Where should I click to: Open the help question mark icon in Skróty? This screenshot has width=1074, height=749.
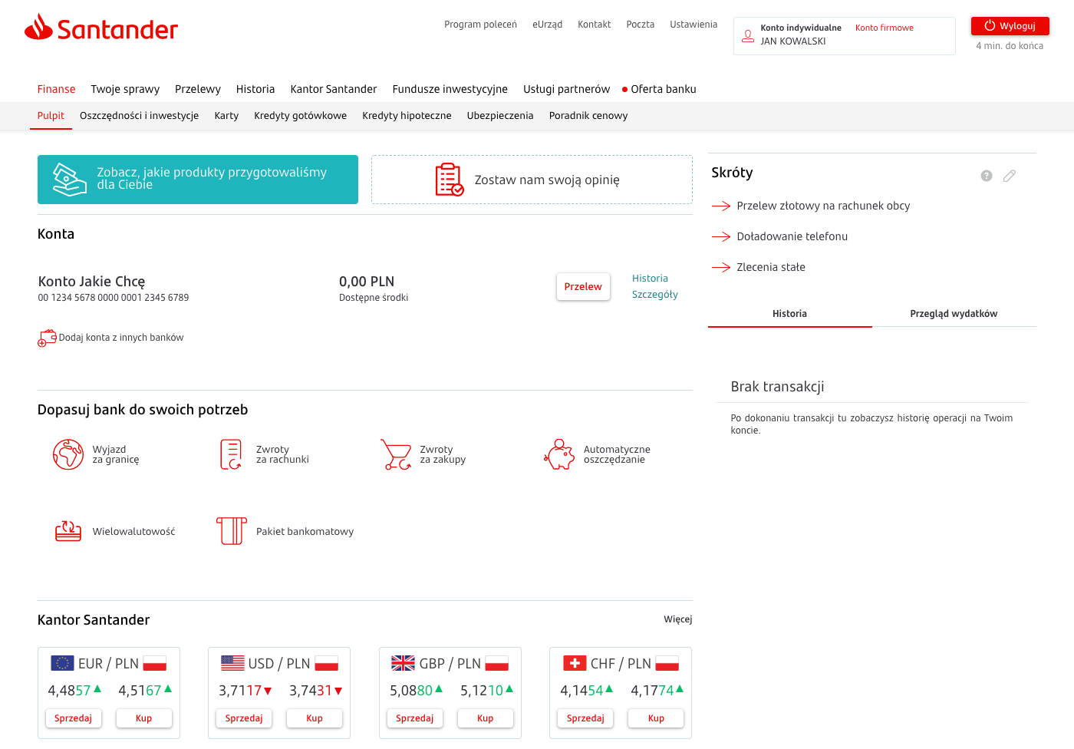[987, 176]
